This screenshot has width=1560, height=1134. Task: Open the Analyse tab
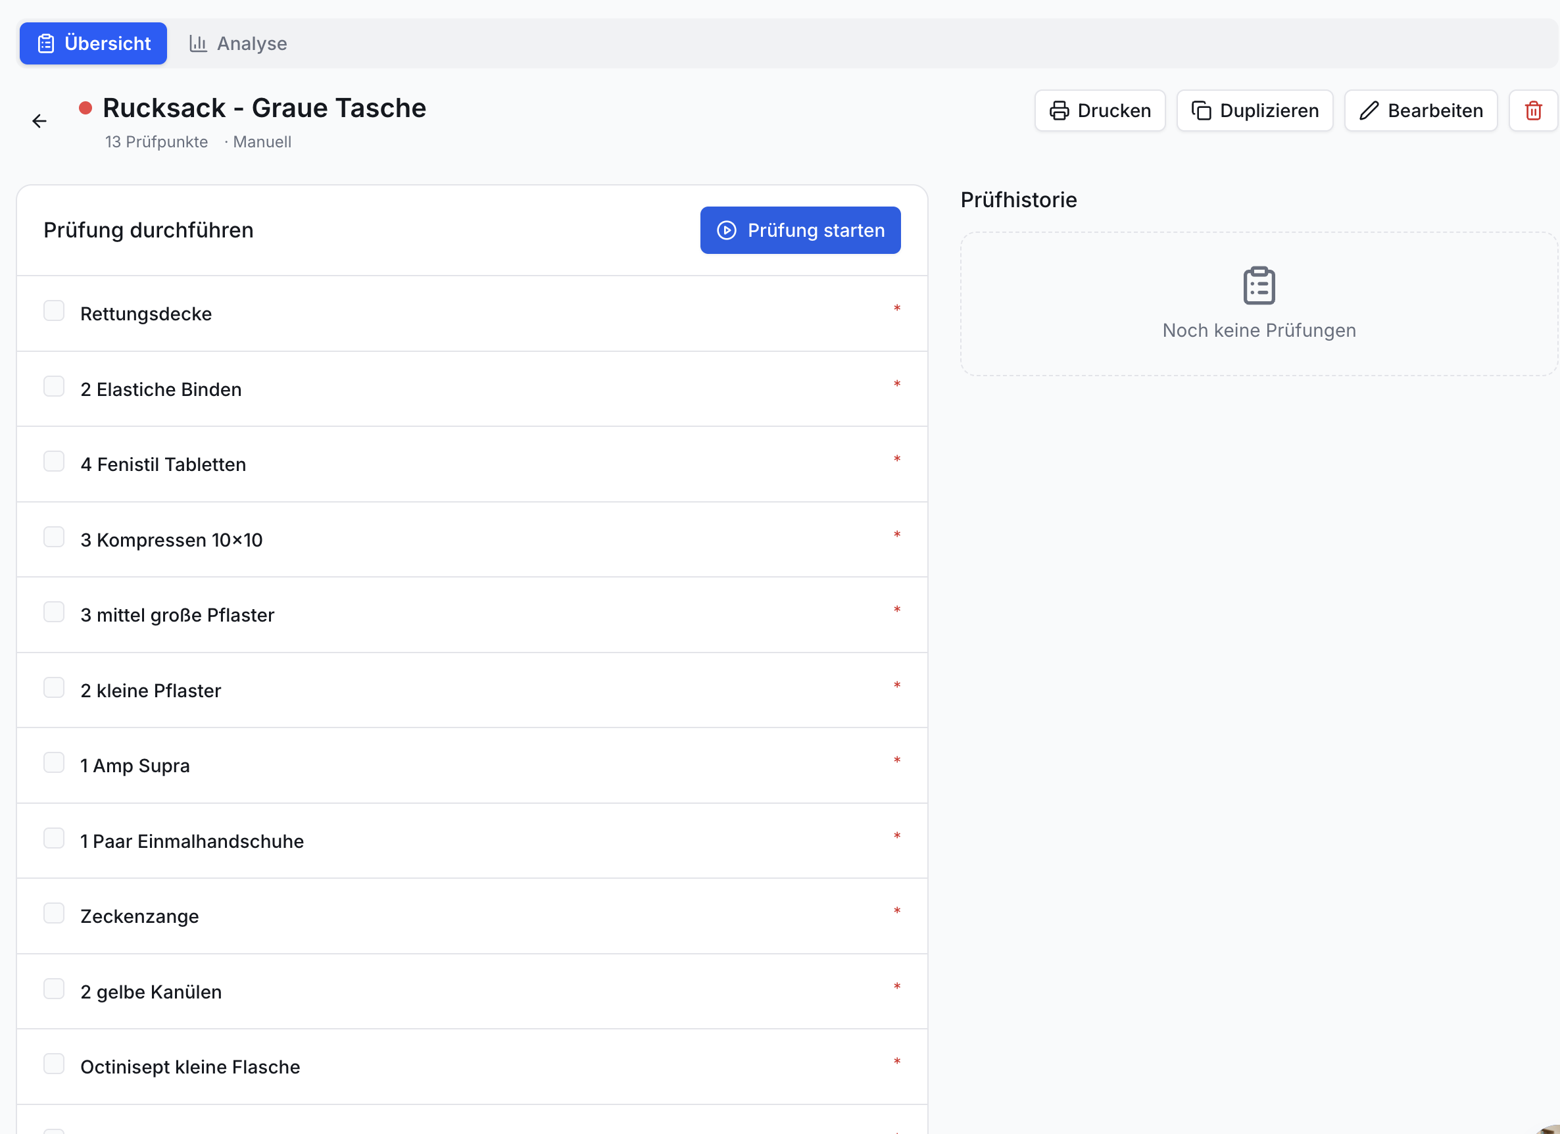click(238, 43)
